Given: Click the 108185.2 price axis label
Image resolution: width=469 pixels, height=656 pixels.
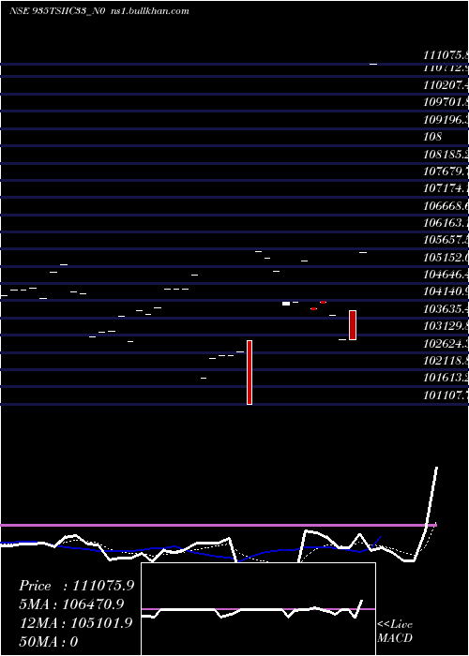Looking at the screenshot, I should 446,155.
